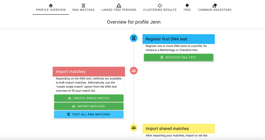Screen dimensions: 265x140
Task: Click the yellow people timeline circle icon
Action: pos(134,128)
